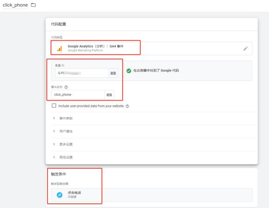Click the Google Analytics orange bar-chart logo
Viewport: 269px width, 208px height.
pyautogui.click(x=60, y=48)
